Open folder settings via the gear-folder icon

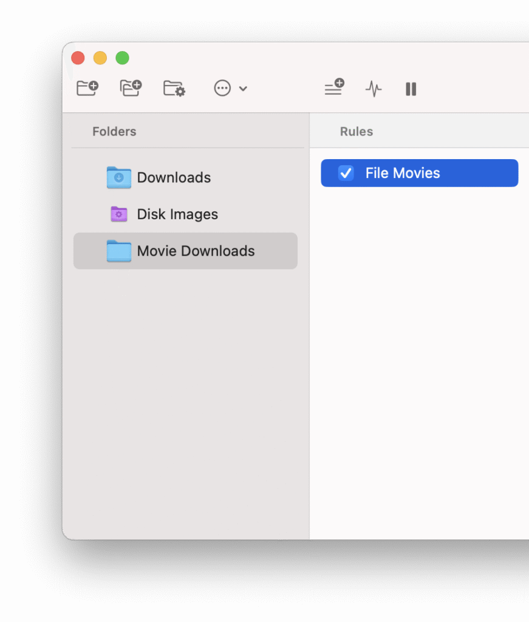pos(174,88)
